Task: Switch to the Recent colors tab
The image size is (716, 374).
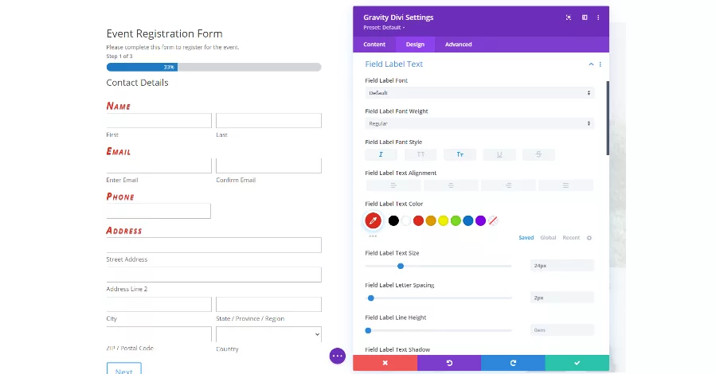Action: coord(571,238)
